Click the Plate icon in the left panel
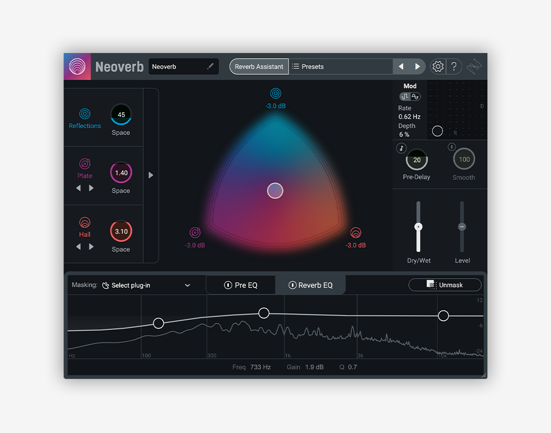Viewport: 551px width, 433px height. click(85, 164)
